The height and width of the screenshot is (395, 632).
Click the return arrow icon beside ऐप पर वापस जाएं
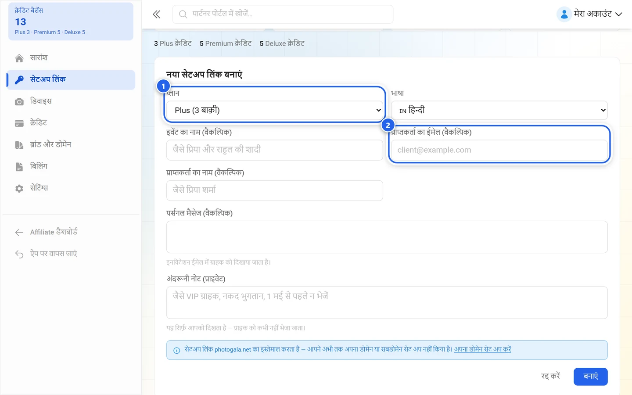[x=19, y=254]
